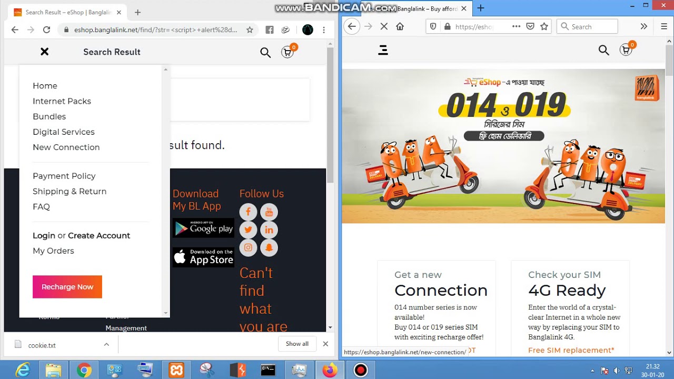The height and width of the screenshot is (379, 674).
Task: Open the hamburger menu in Firefox page
Action: (x=383, y=50)
